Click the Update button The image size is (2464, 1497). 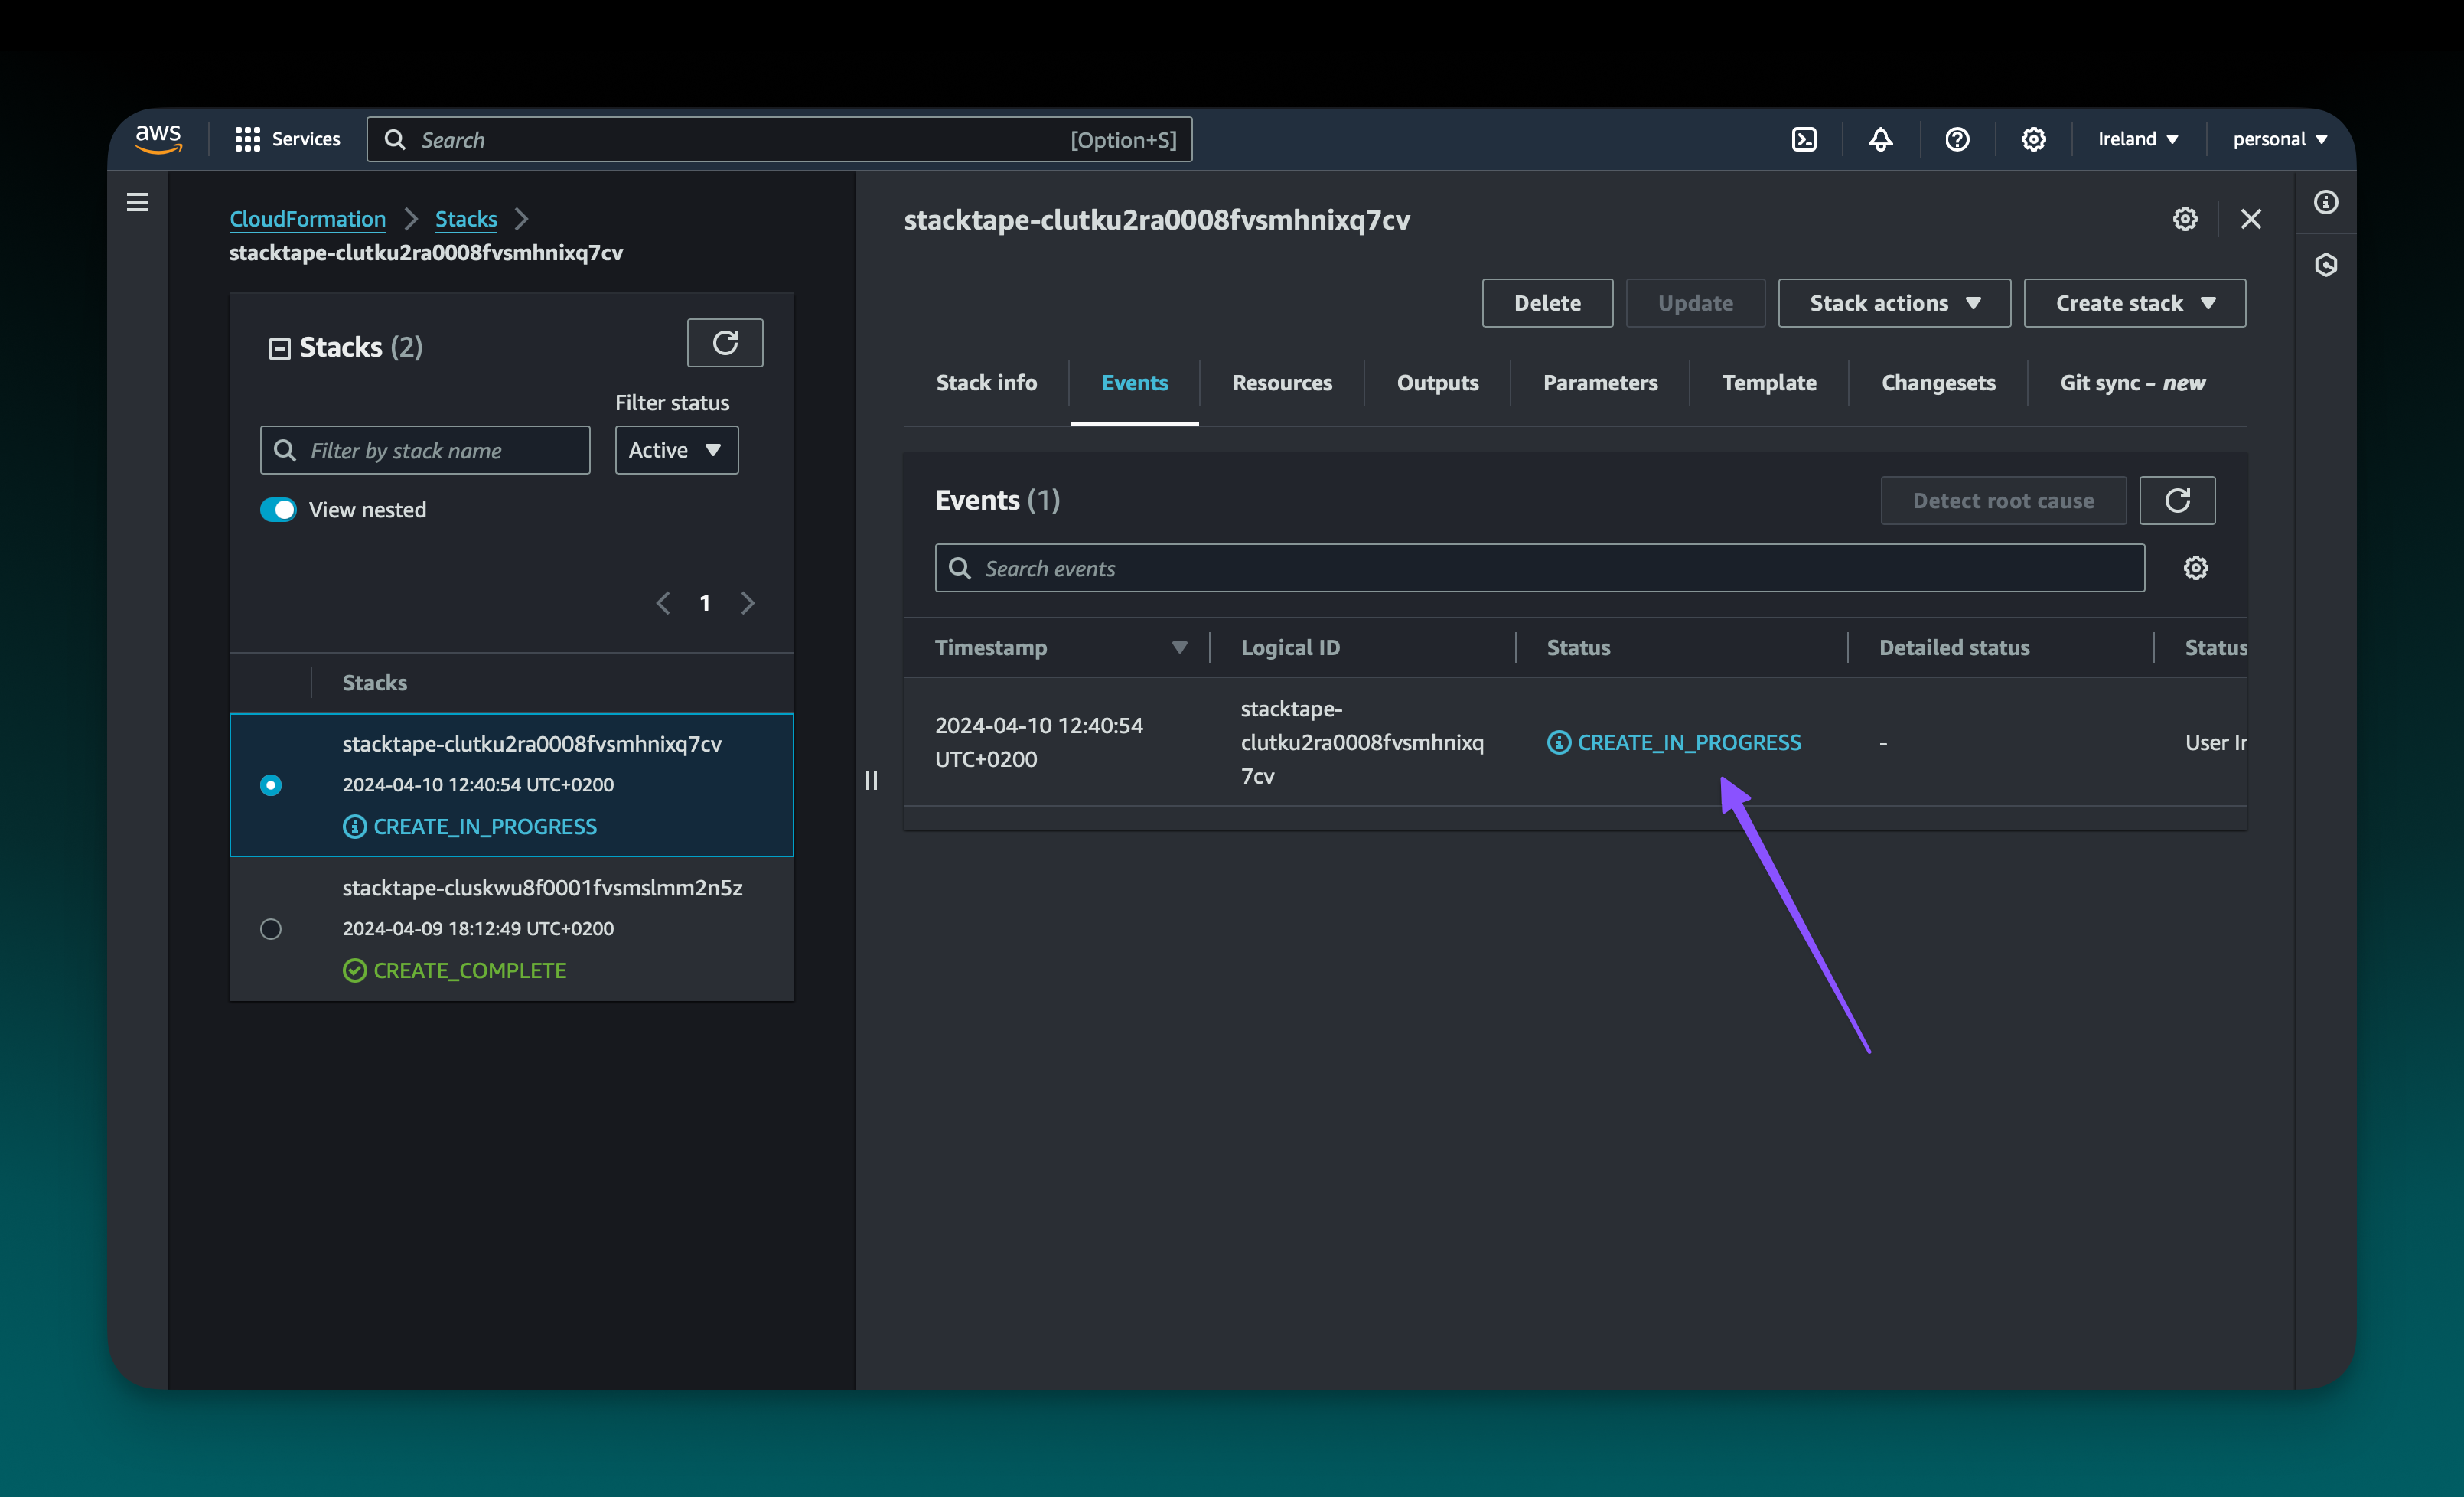(1695, 303)
